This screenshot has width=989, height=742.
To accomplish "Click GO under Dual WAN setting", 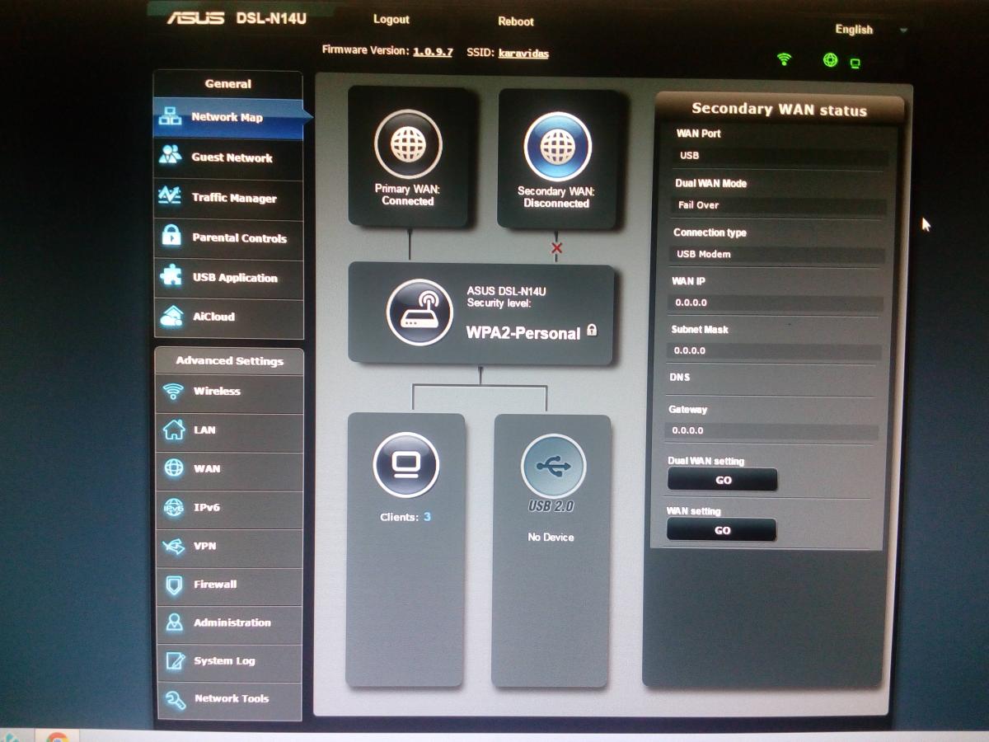I will 722,480.
